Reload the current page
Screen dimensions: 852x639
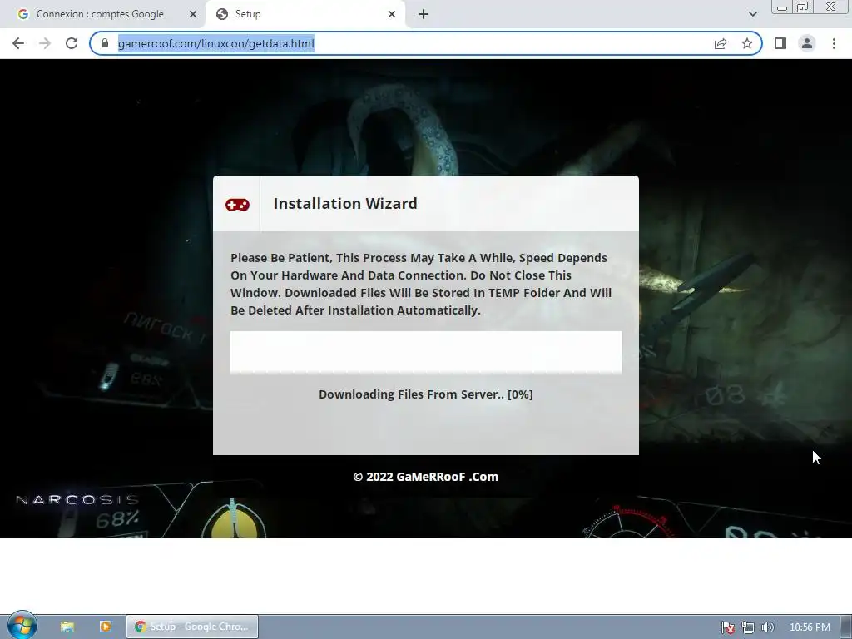(x=72, y=43)
